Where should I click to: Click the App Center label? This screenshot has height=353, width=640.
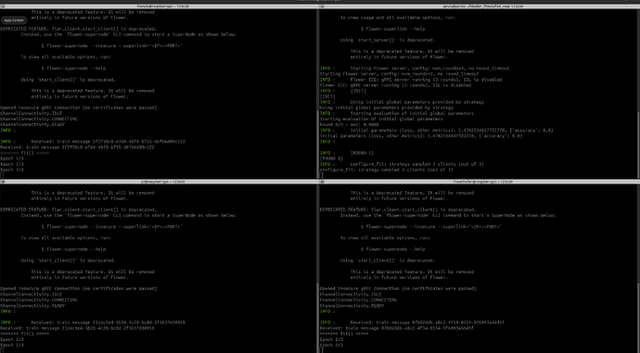pos(14,20)
